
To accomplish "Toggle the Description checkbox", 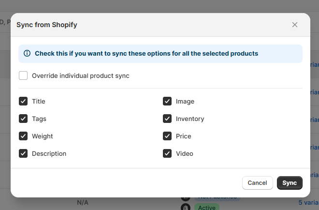I will coord(23,153).
